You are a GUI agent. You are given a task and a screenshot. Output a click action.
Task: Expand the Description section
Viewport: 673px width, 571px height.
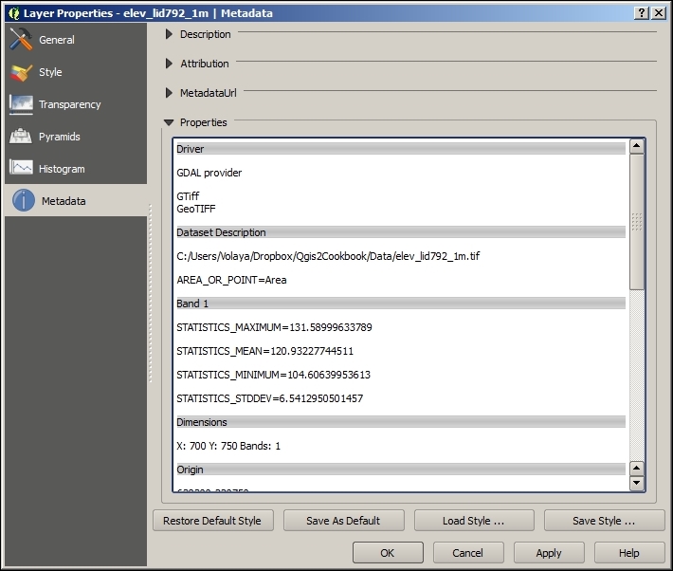click(x=170, y=34)
